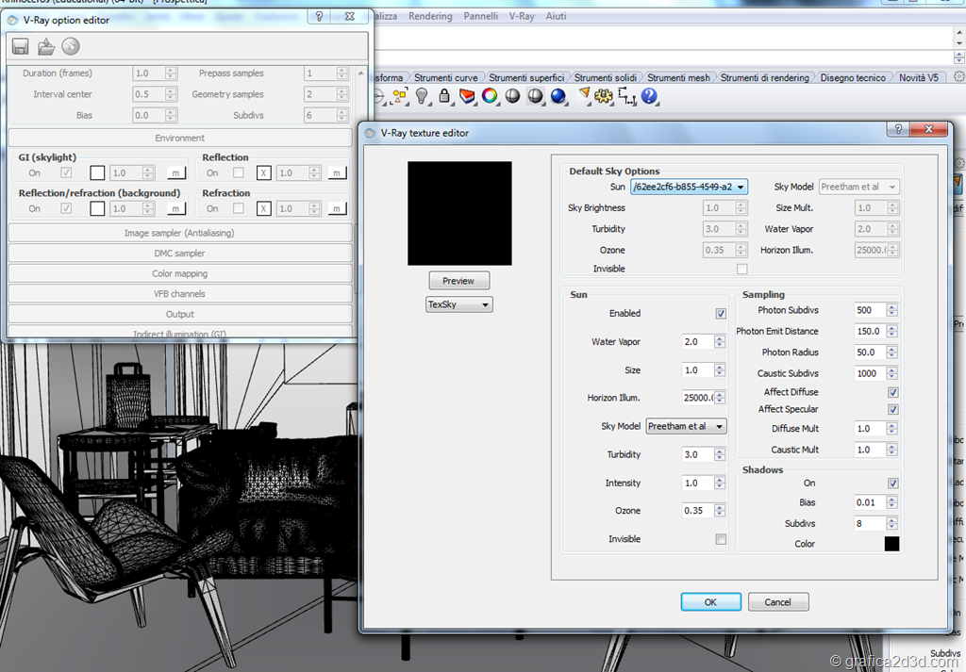Switch to Strumenti di rendering tab
Screen dimensions: 966x672
tap(764, 77)
